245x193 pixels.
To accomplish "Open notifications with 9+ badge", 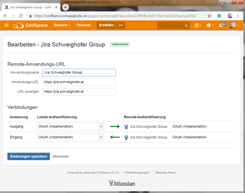I will click(222, 25).
